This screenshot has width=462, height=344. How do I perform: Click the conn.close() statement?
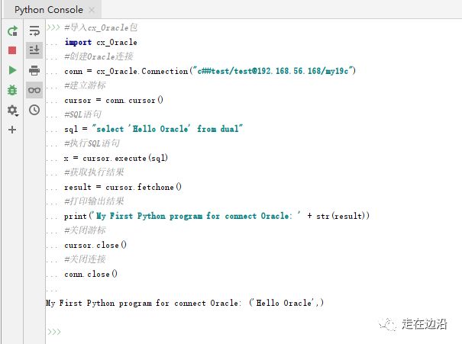tap(91, 274)
